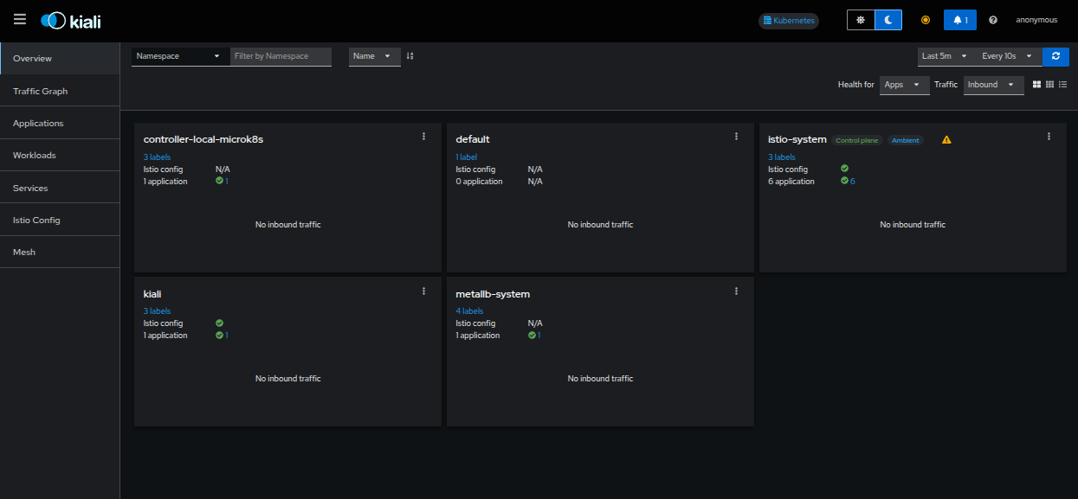Open kebab menu on default card
1078x499 pixels.
(x=736, y=137)
